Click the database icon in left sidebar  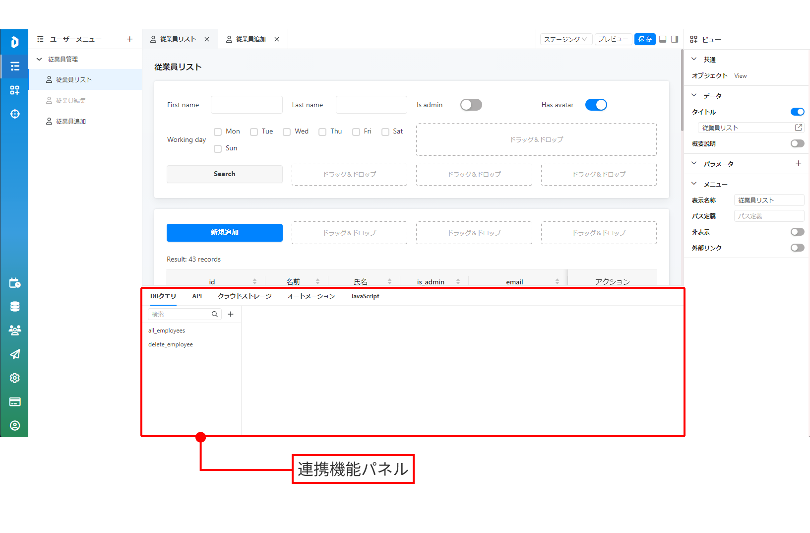pos(15,307)
